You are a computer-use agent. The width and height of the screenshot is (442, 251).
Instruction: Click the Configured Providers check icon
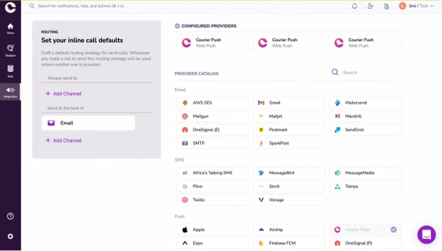tap(177, 26)
